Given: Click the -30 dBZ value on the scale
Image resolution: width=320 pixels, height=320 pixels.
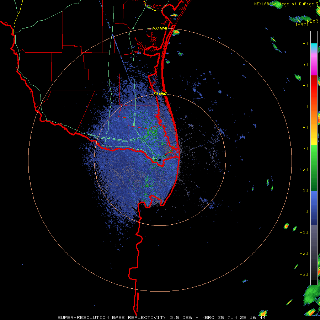Looking at the screenshot, I should [304, 274].
